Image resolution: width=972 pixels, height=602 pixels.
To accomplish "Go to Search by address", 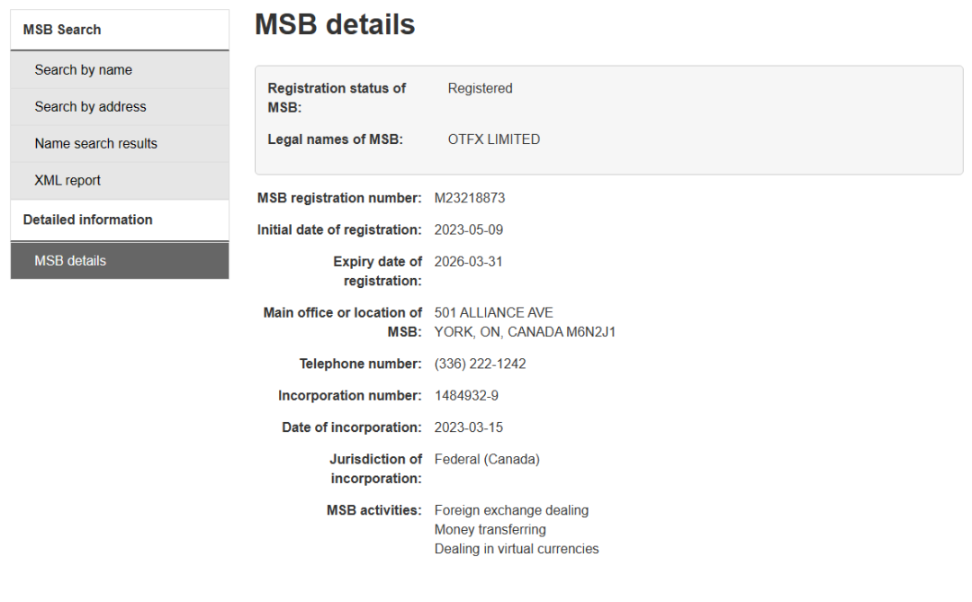I will 90,107.
